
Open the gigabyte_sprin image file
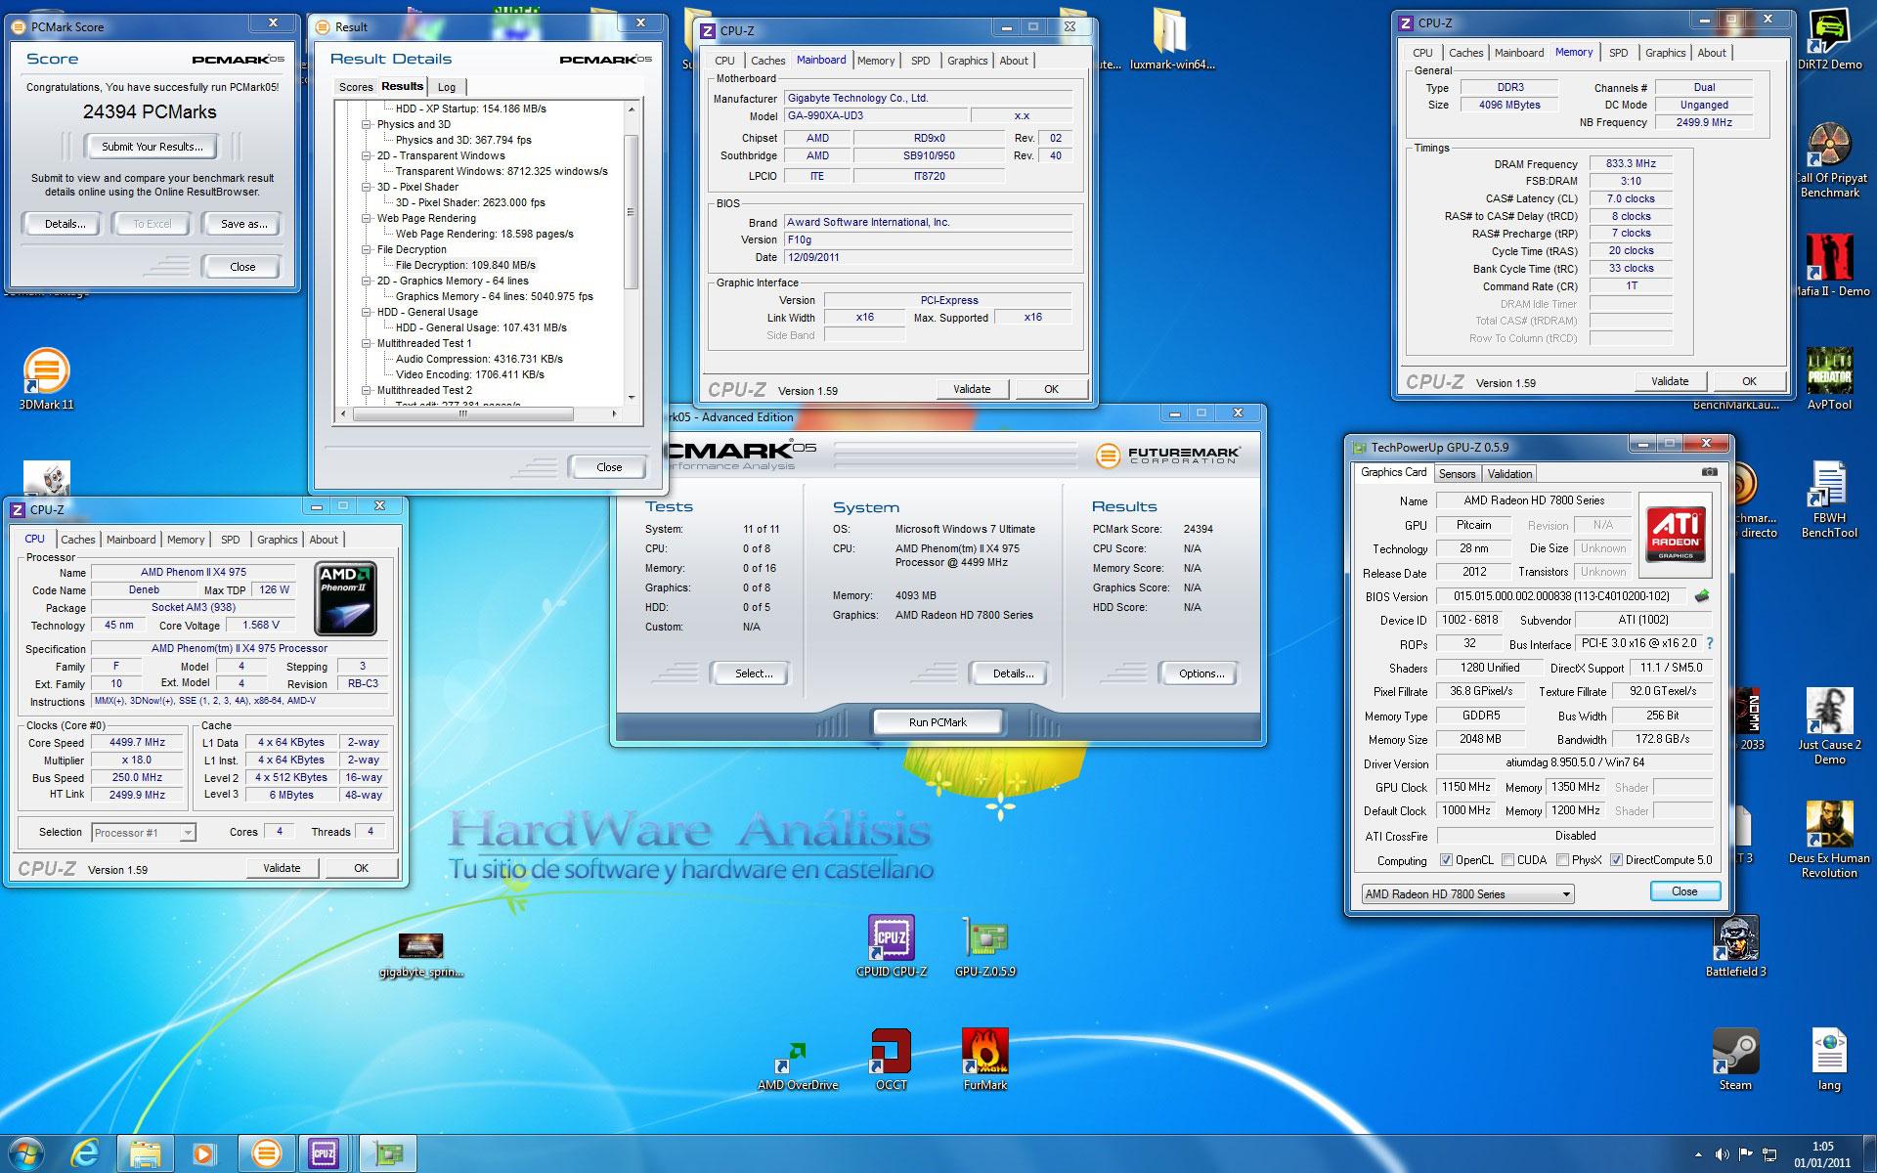coord(421,956)
